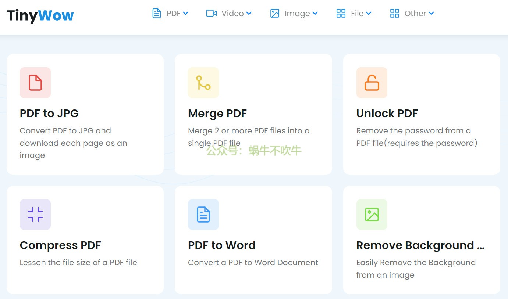Click the grid icon beside Other menu
Viewport: 508px width, 299px height.
[395, 14]
